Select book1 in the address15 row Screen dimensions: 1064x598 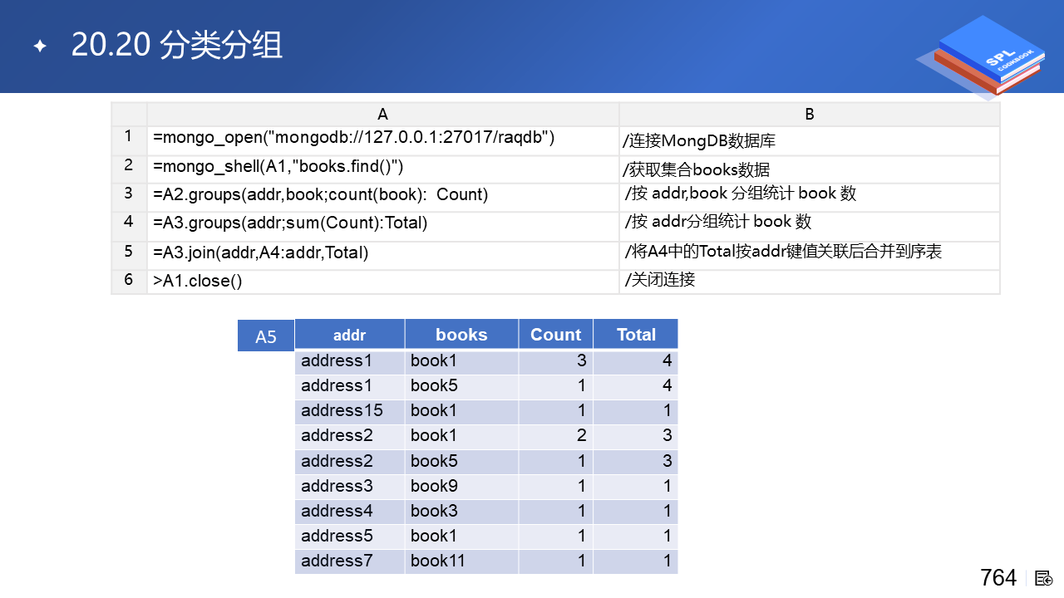[x=461, y=411]
